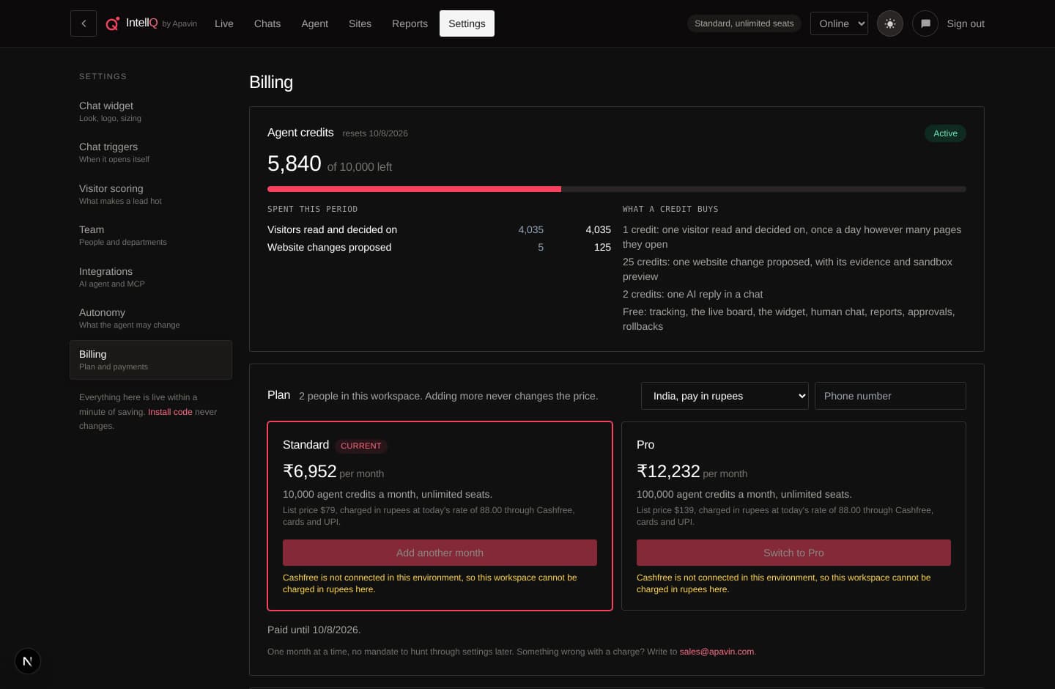Image resolution: width=1055 pixels, height=689 pixels.
Task: Click the 5,840 credits remaining figure
Action: click(x=295, y=163)
